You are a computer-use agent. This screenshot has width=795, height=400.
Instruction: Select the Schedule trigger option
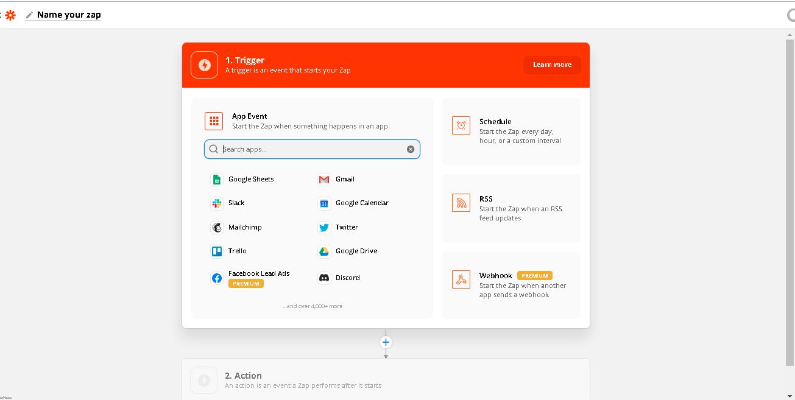511,131
